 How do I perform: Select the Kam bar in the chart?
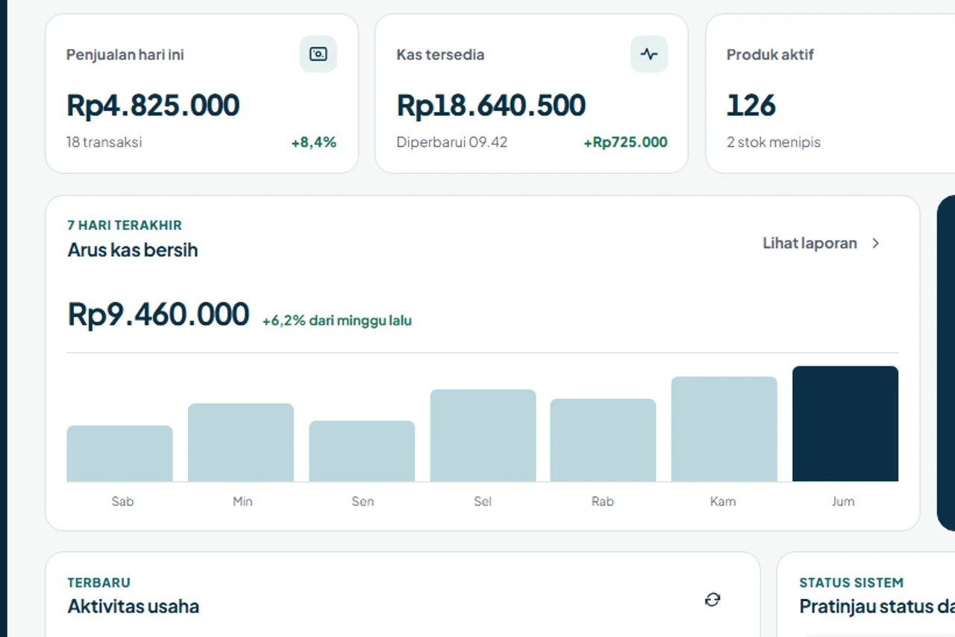coord(724,429)
